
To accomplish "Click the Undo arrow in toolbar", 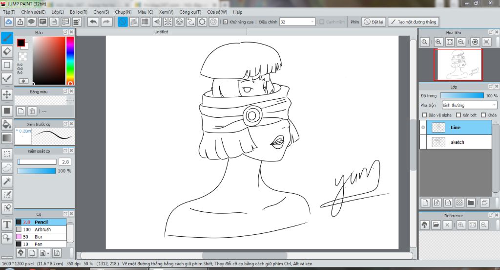I will coord(93,22).
